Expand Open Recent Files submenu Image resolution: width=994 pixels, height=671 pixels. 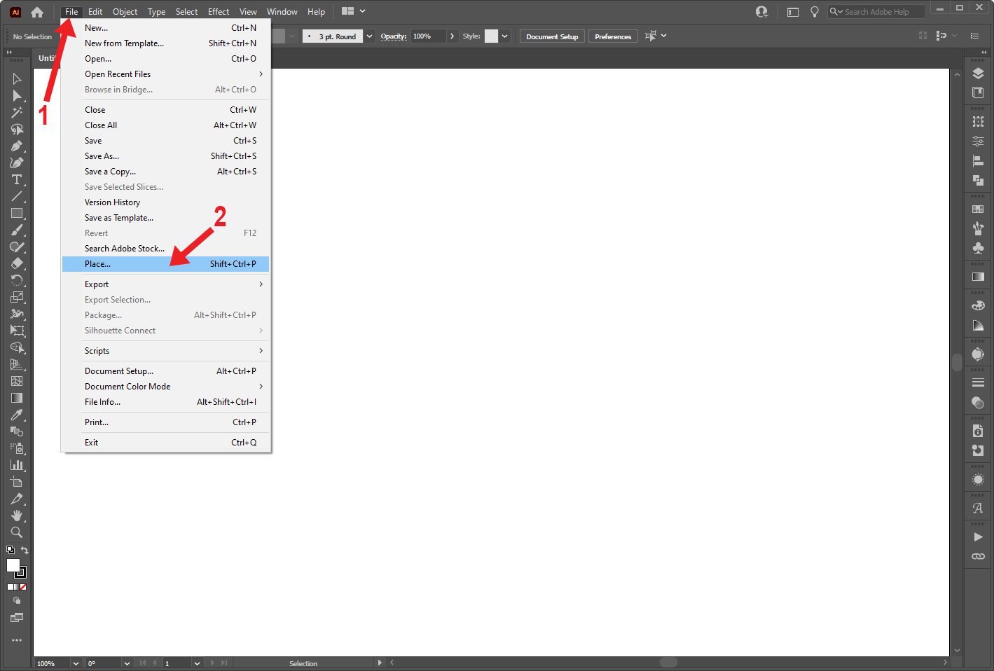pyautogui.click(x=166, y=74)
